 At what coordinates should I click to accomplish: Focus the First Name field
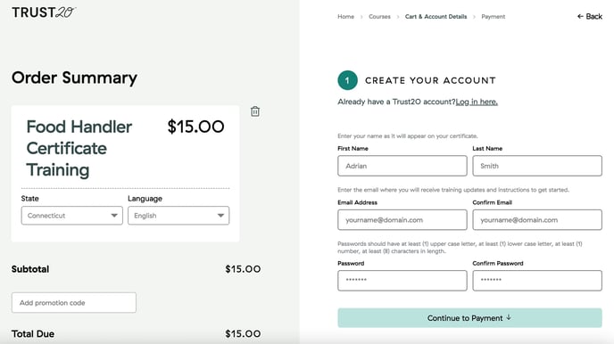pos(402,166)
